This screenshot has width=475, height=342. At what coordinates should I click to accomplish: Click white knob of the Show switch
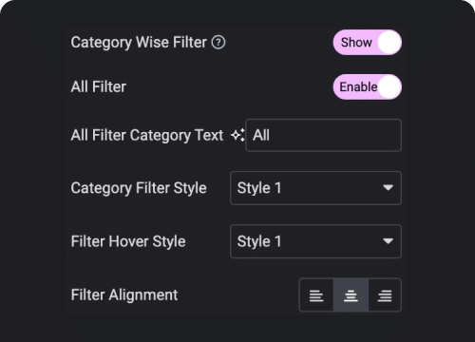(389, 43)
